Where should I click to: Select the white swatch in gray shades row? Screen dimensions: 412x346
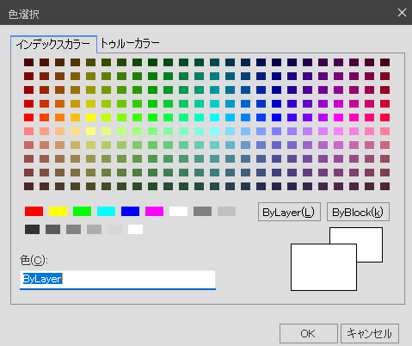(x=135, y=230)
